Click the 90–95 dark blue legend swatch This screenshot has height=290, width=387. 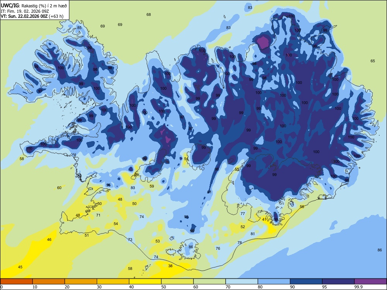click(x=306, y=281)
